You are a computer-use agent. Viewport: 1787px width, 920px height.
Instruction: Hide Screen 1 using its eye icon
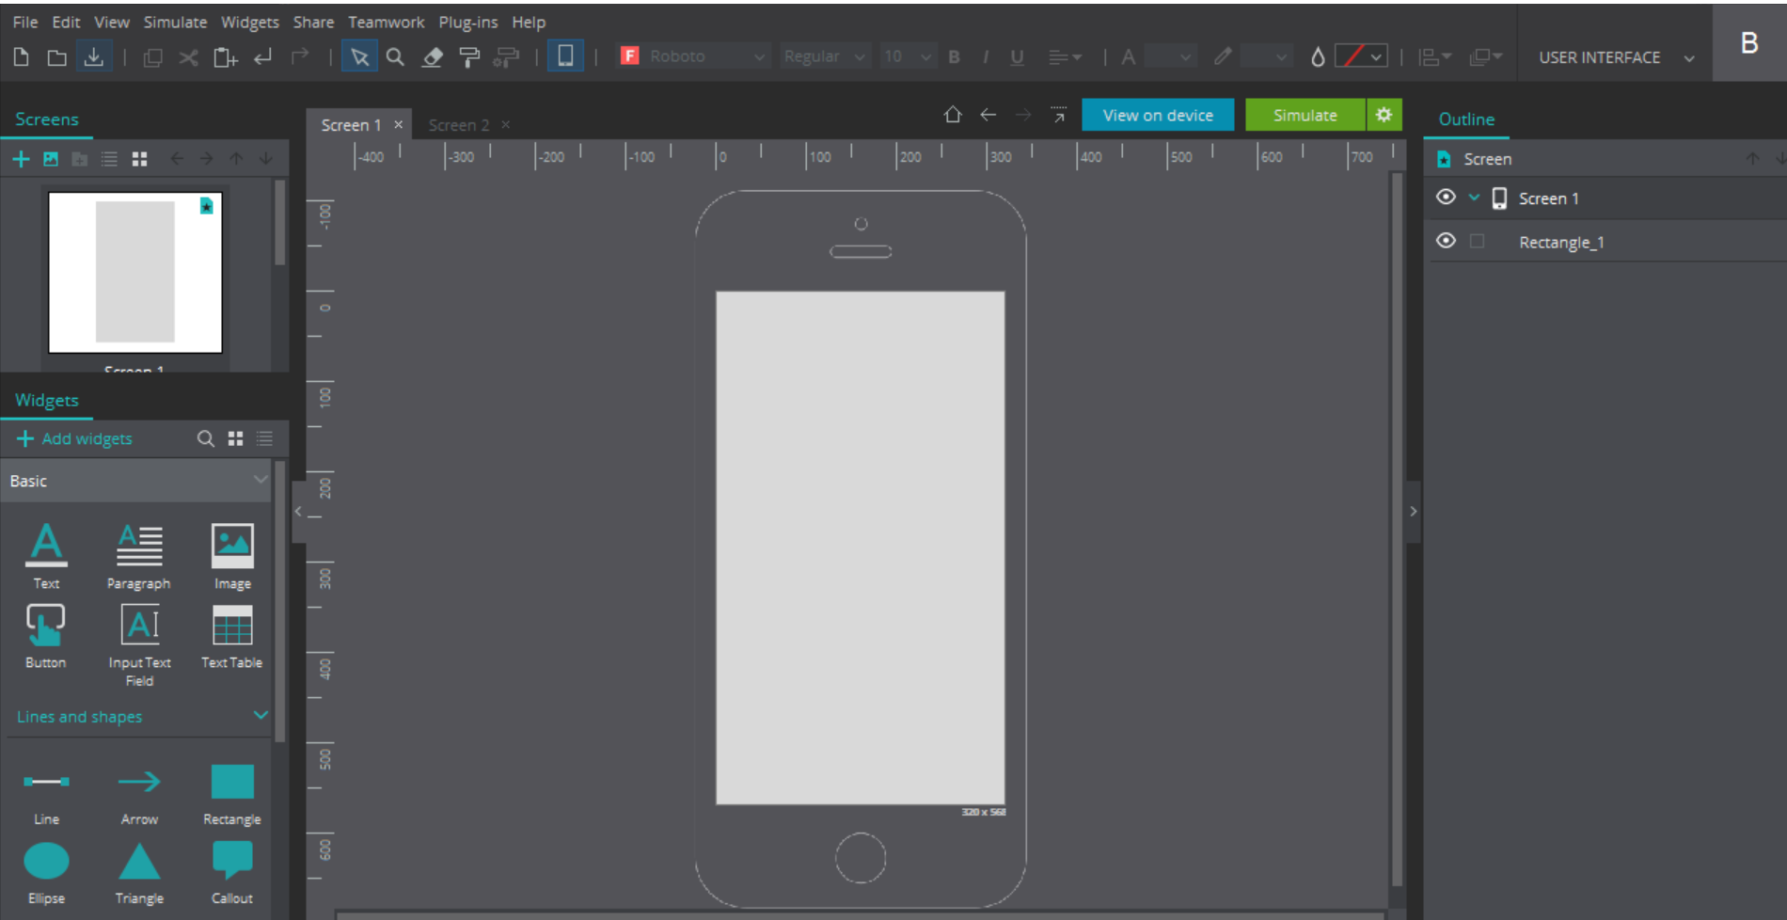point(1446,198)
